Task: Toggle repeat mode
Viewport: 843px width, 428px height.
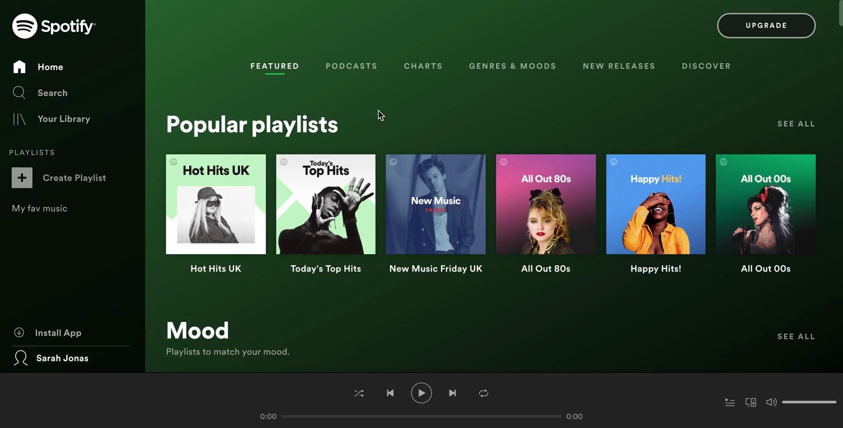Action: click(483, 393)
